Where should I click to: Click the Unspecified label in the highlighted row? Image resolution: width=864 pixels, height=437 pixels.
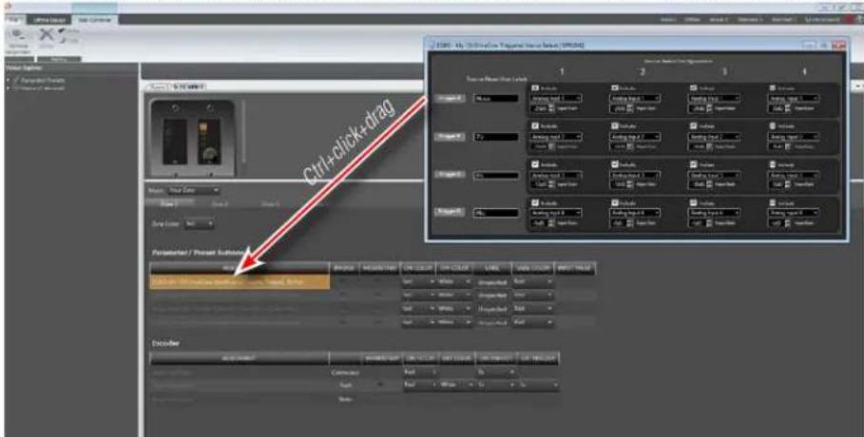click(x=492, y=281)
